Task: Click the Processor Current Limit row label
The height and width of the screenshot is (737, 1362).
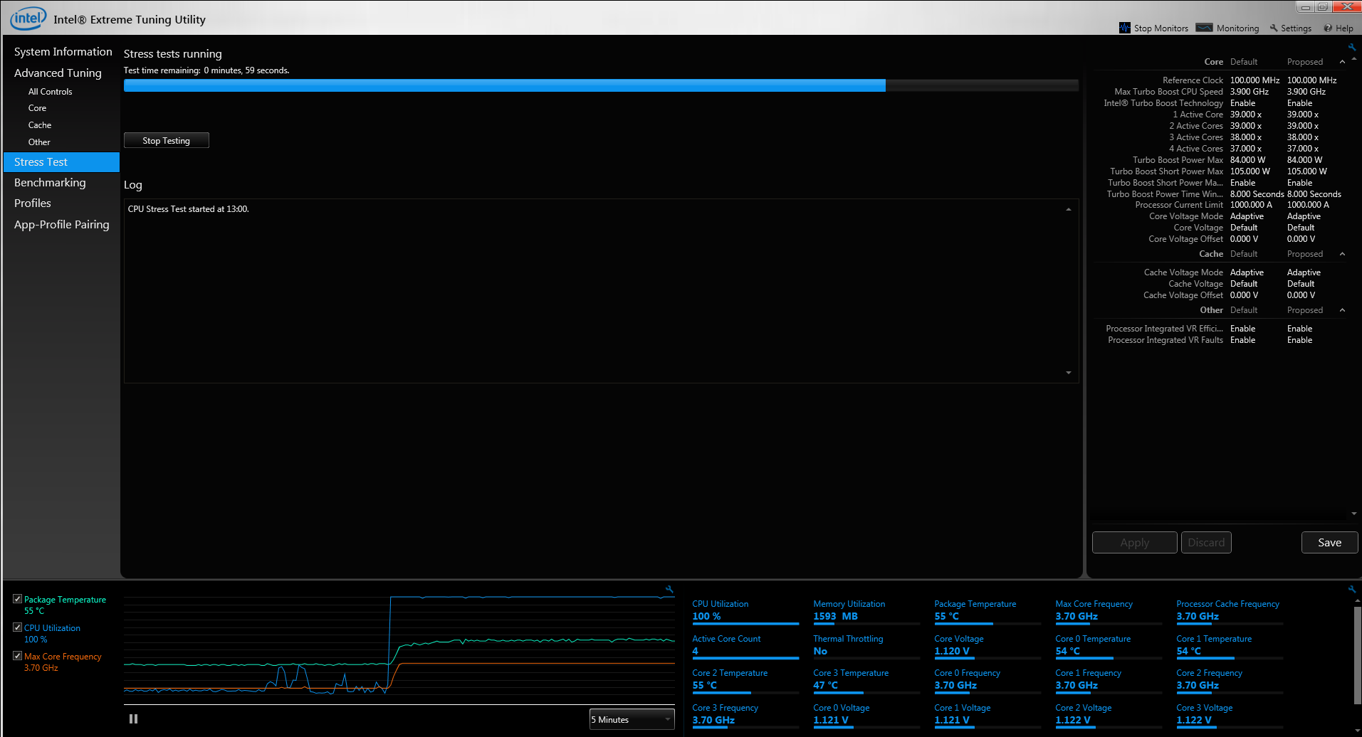Action: (1179, 205)
